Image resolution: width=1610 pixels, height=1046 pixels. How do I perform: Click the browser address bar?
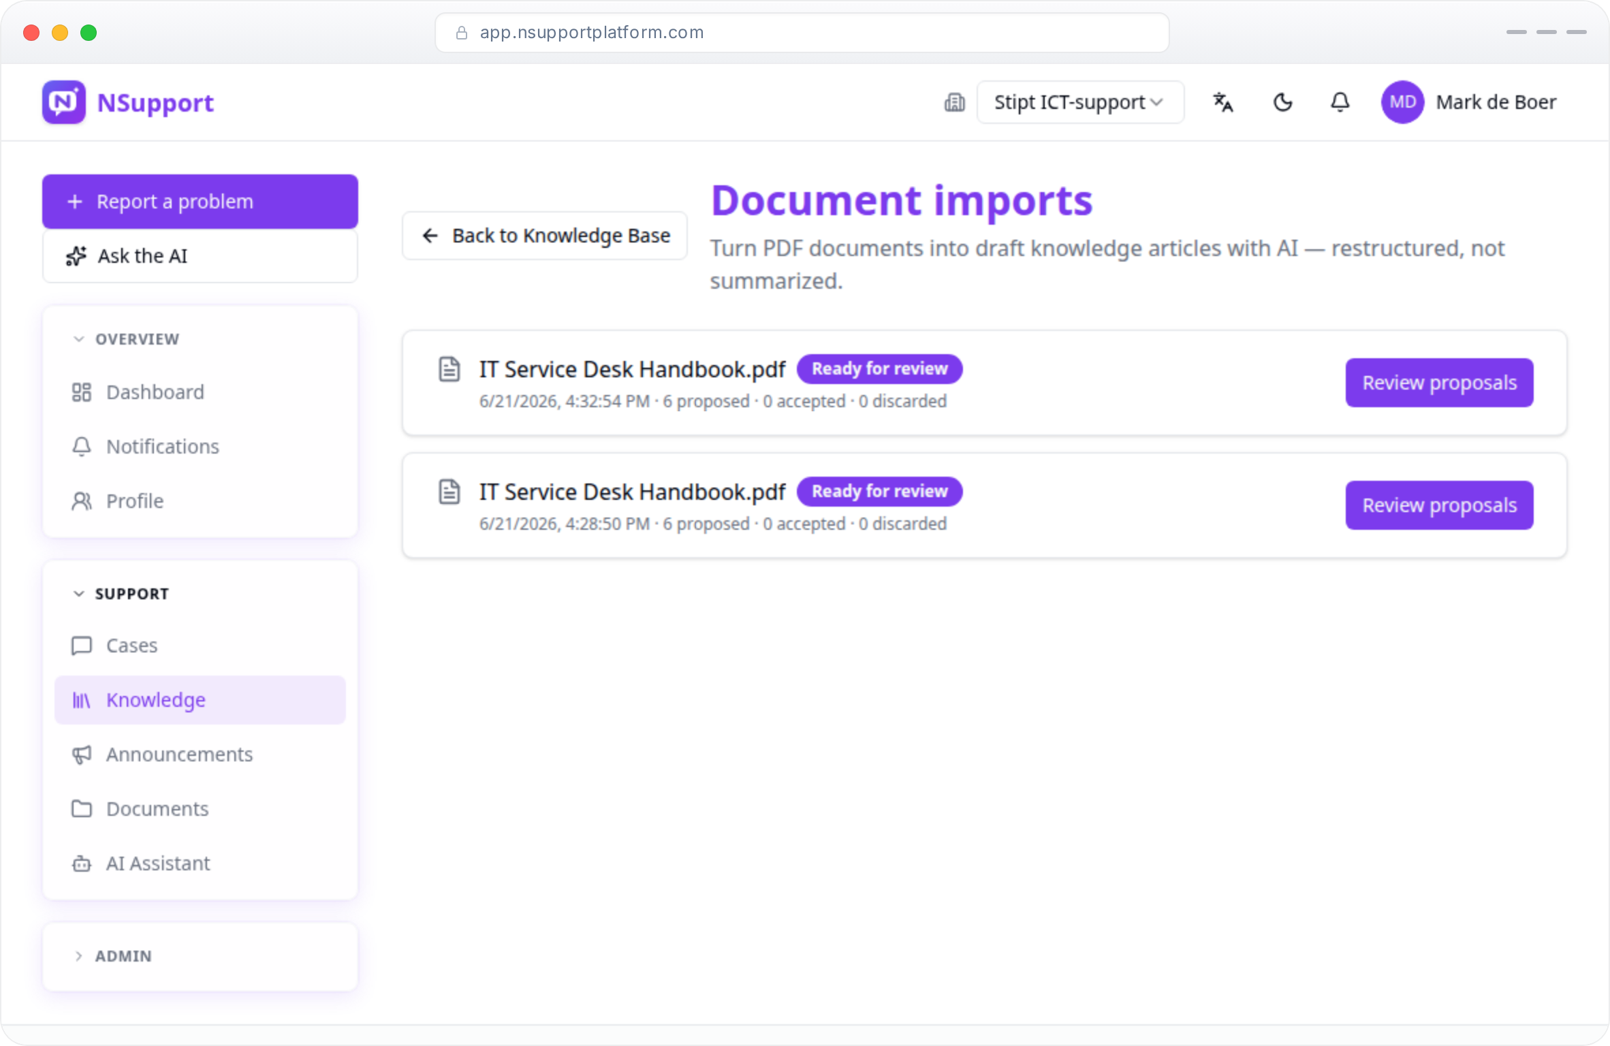click(x=802, y=33)
